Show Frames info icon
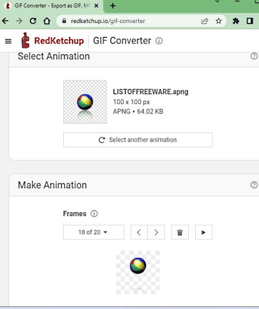Image resolution: width=259 pixels, height=309 pixels. [x=94, y=213]
